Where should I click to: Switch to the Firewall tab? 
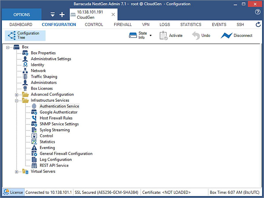123,24
